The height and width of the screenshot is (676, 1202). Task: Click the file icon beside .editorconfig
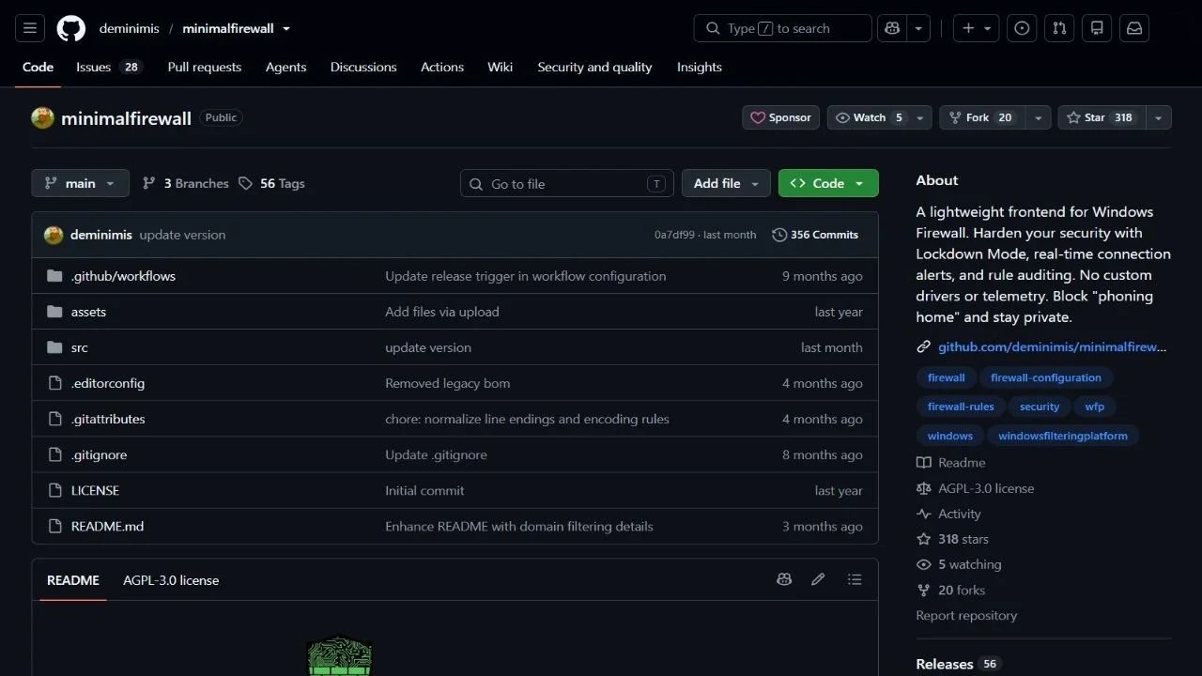(54, 383)
